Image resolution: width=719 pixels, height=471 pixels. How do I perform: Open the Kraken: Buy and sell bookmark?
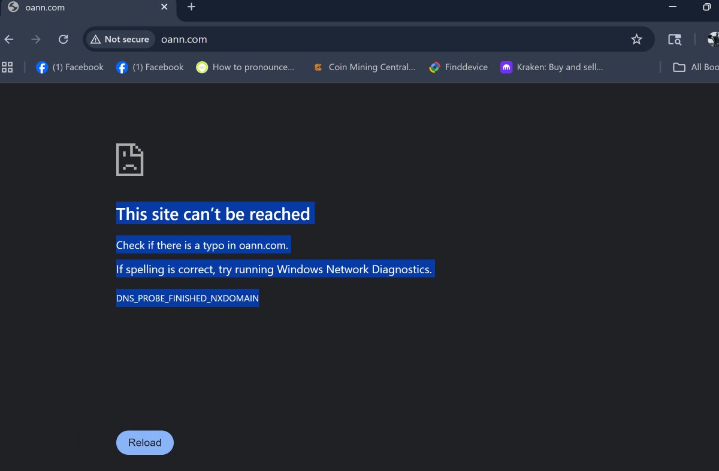(552, 67)
